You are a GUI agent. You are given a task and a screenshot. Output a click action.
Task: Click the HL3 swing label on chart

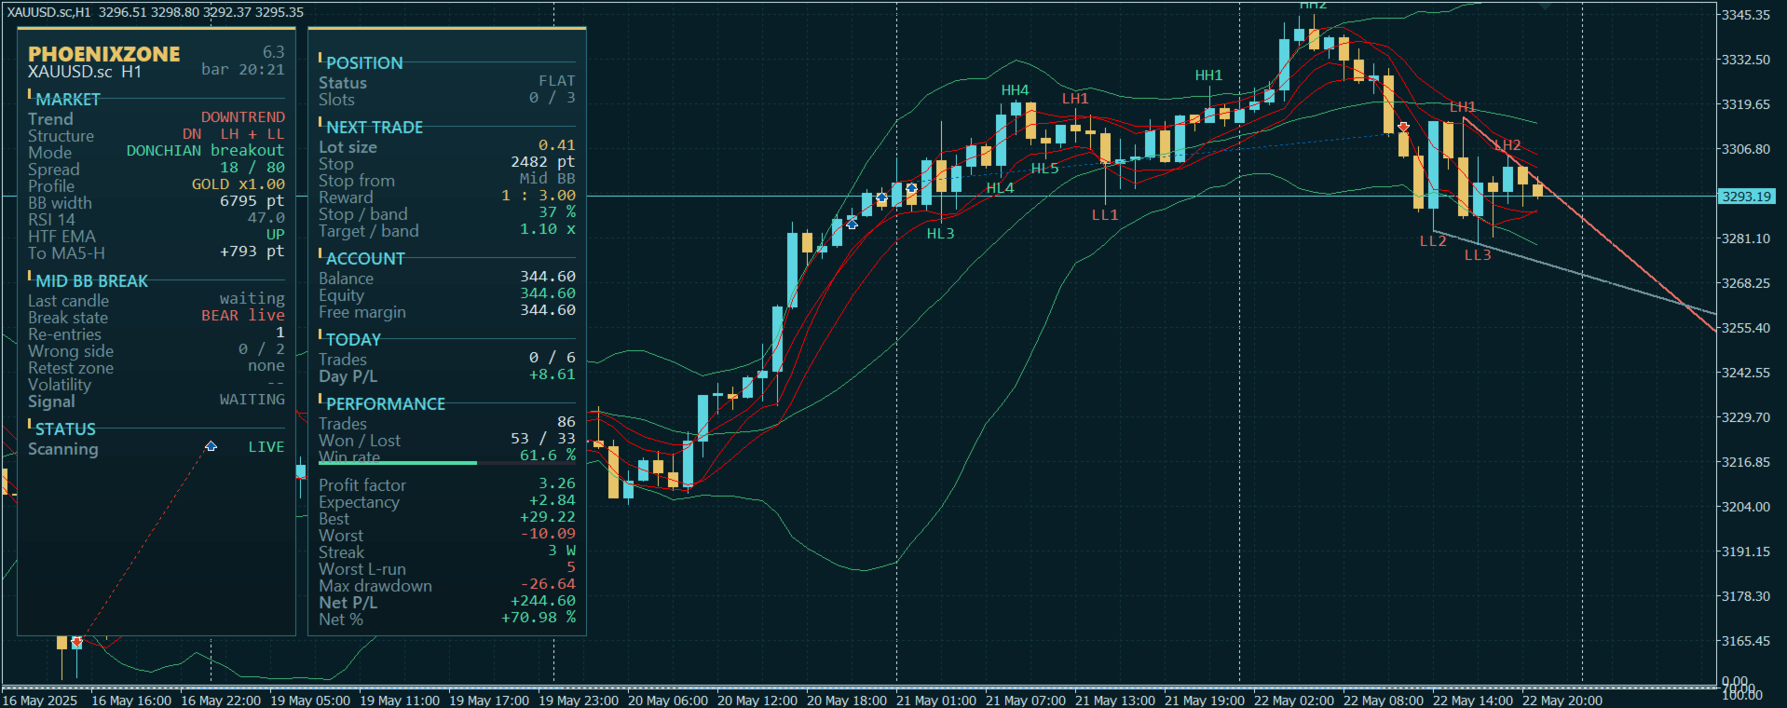point(940,234)
